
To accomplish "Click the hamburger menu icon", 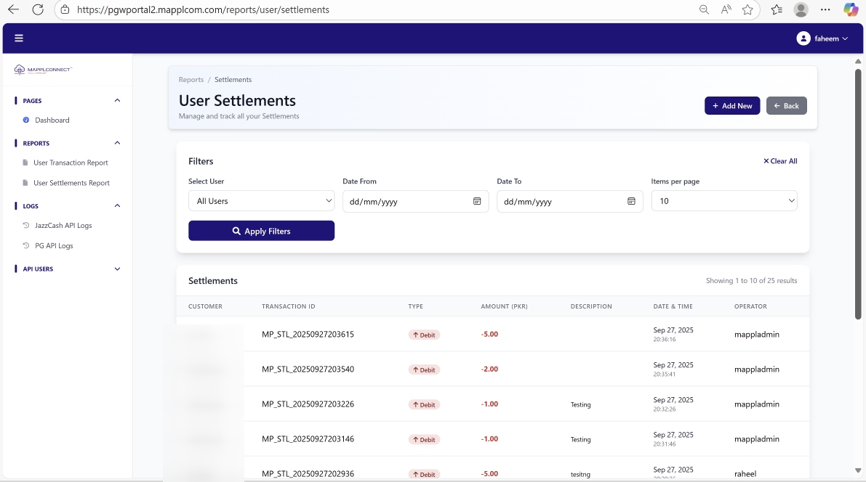I will (x=19, y=38).
